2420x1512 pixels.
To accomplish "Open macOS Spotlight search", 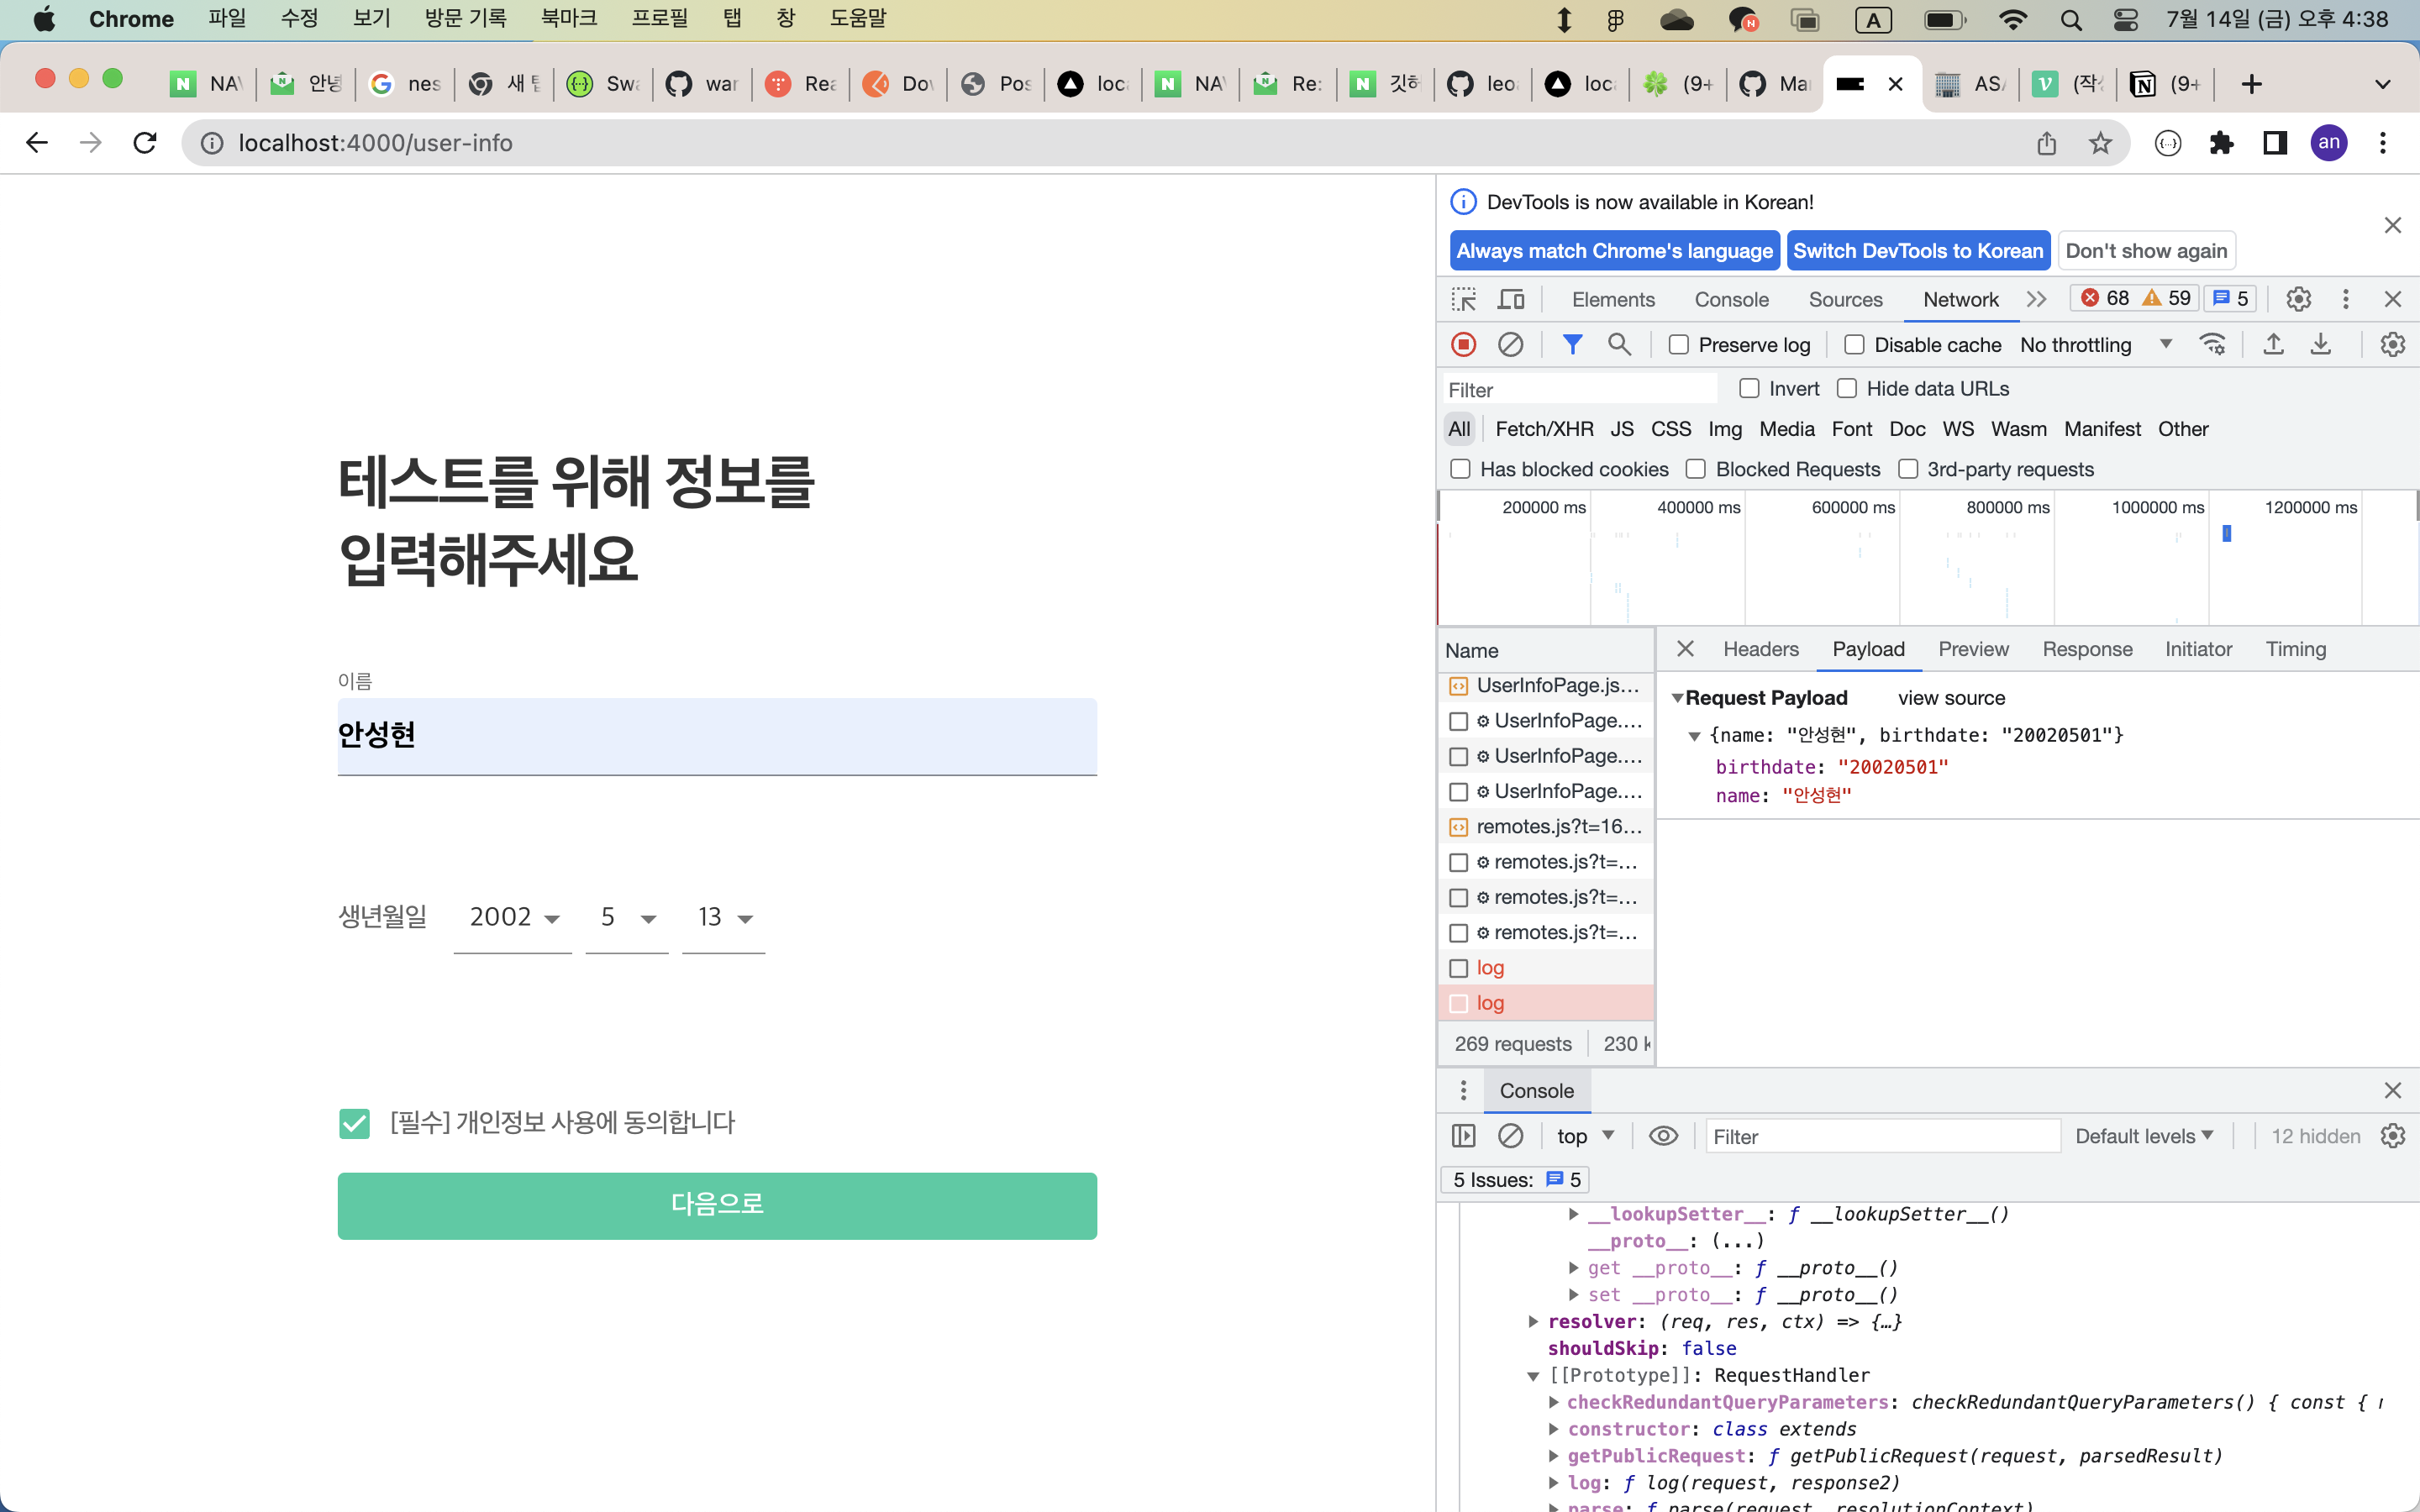I will 2071,20.
